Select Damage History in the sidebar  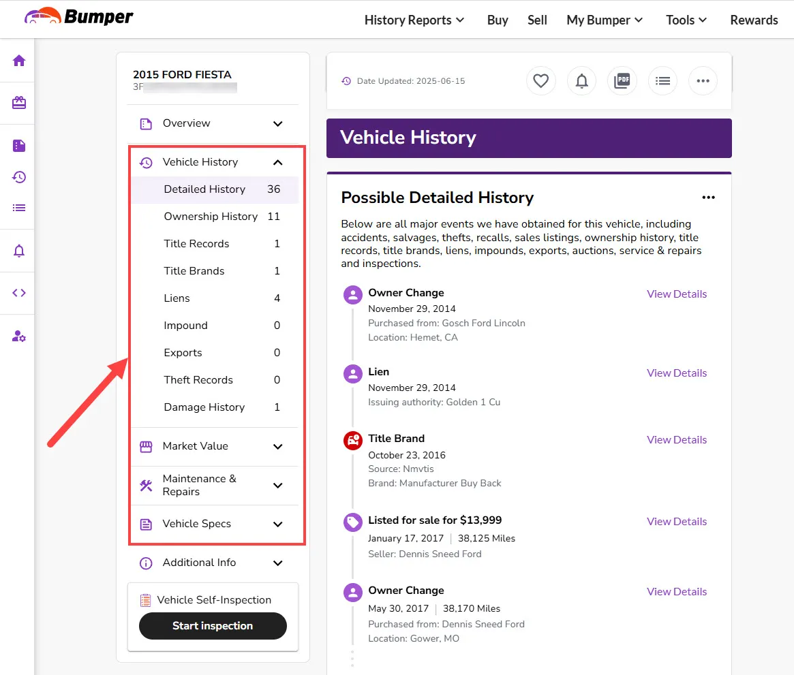[x=204, y=407]
